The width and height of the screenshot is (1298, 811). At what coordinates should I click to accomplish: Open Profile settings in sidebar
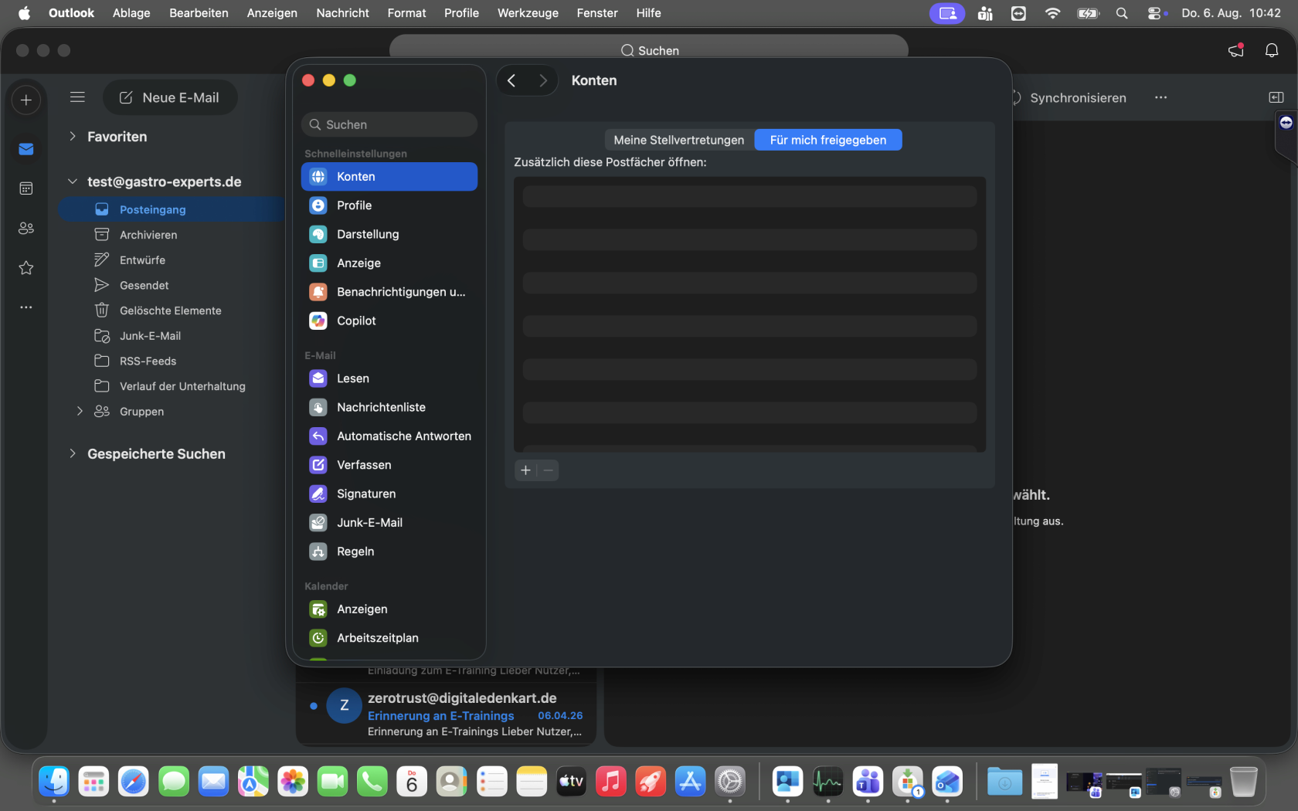tap(389, 205)
